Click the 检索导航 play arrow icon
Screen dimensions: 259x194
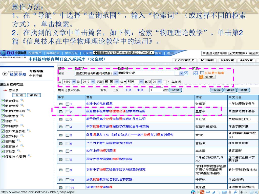click(x=5, y=74)
